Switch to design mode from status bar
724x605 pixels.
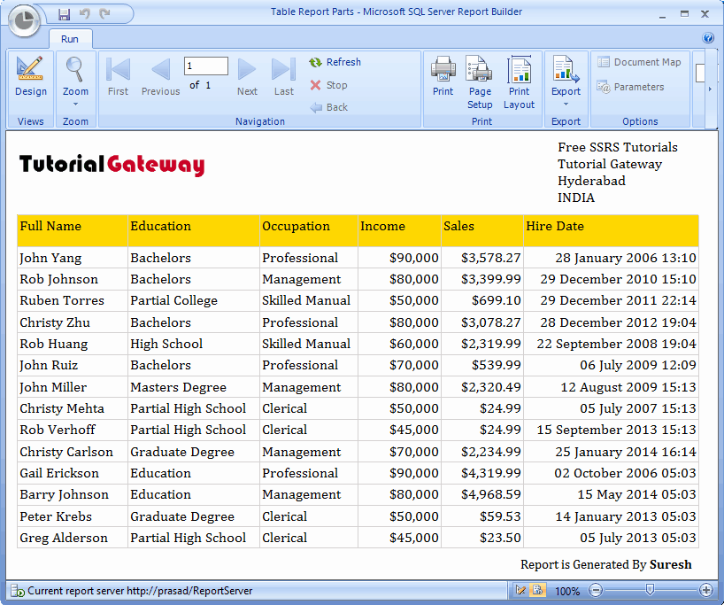click(520, 590)
